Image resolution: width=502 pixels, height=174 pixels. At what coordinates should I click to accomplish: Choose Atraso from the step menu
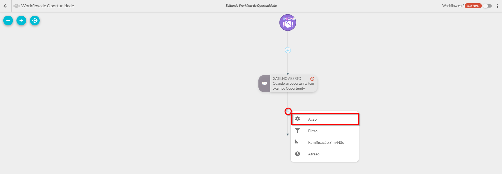(325, 154)
